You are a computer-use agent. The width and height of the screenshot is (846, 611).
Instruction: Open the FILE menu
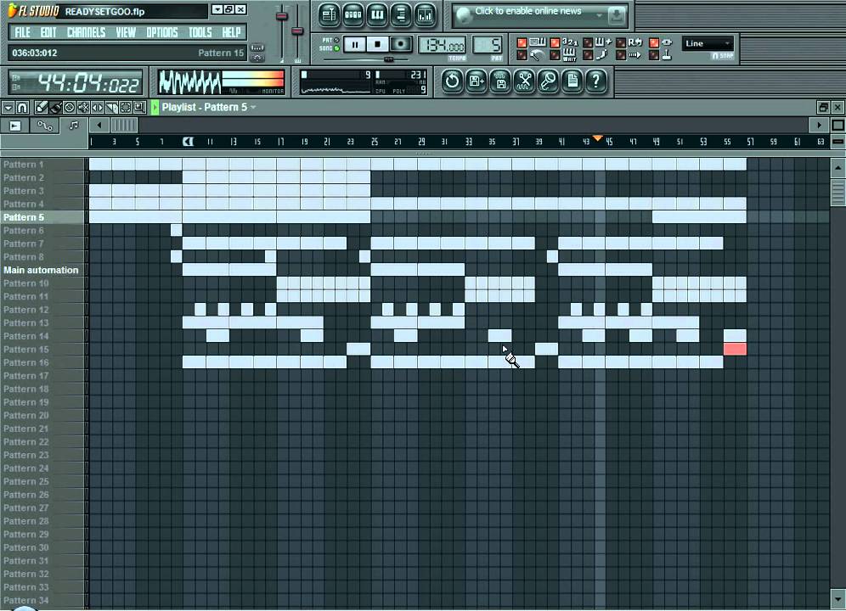coord(22,32)
